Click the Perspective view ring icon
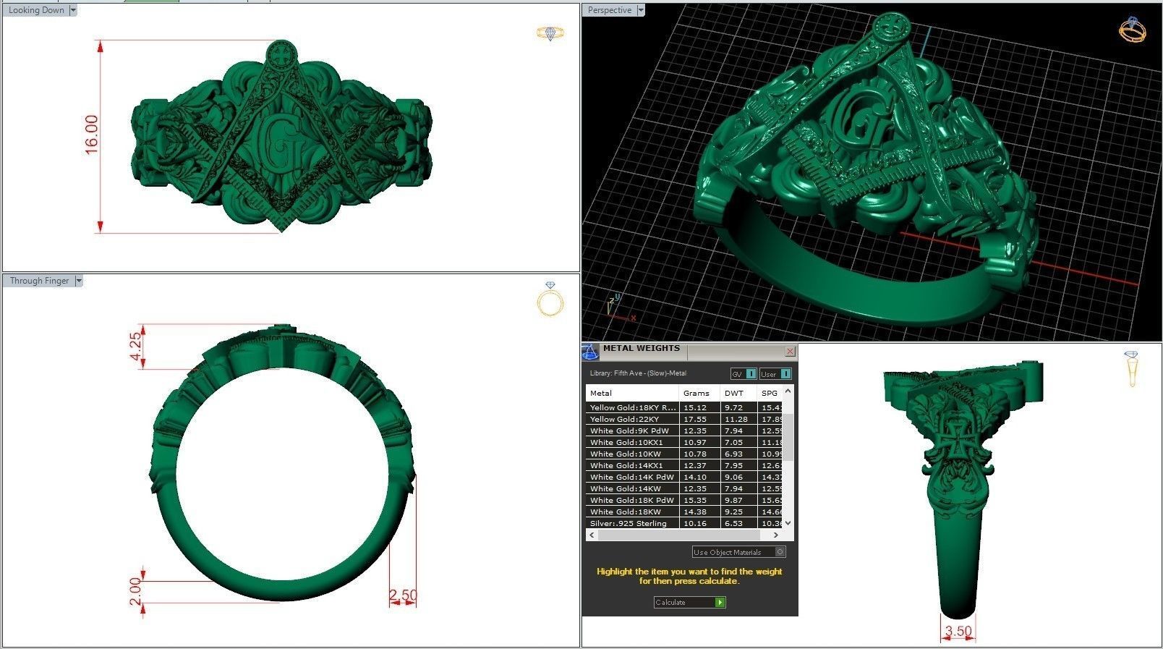 coord(1132,30)
